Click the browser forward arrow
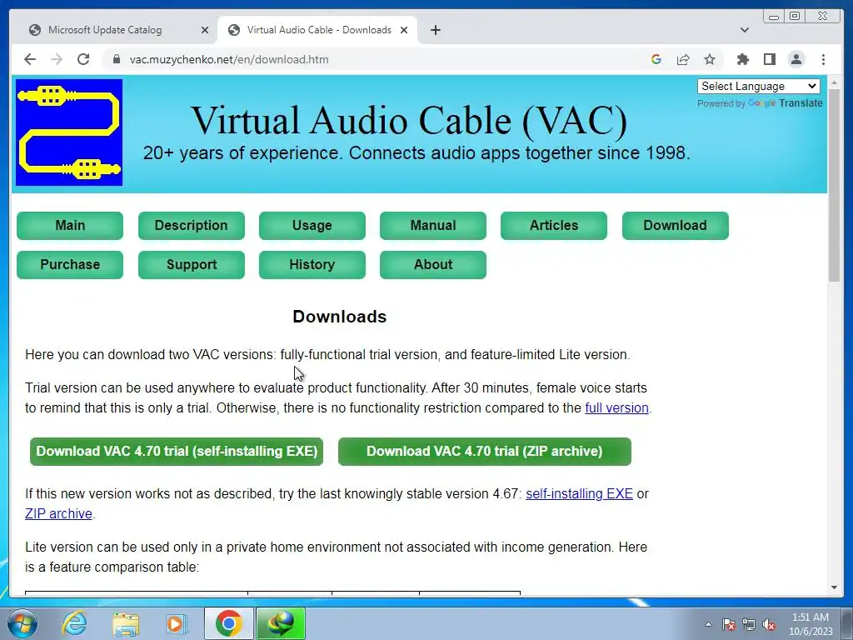Viewport: 853px width, 640px height. (57, 59)
